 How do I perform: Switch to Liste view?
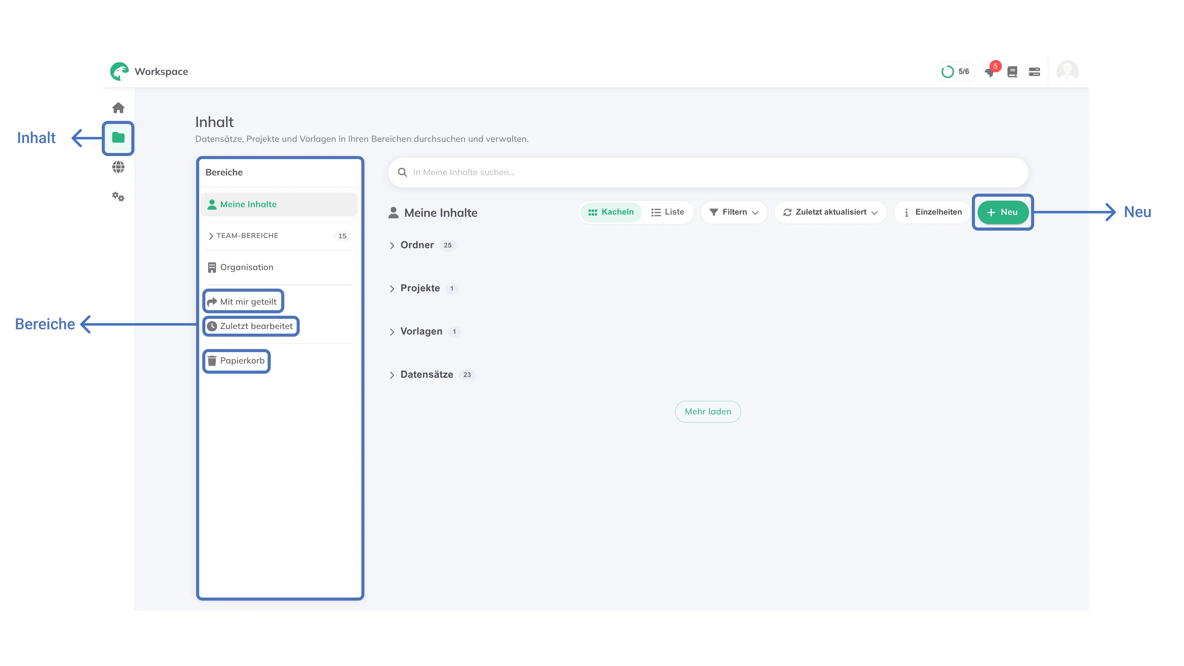pyautogui.click(x=667, y=212)
